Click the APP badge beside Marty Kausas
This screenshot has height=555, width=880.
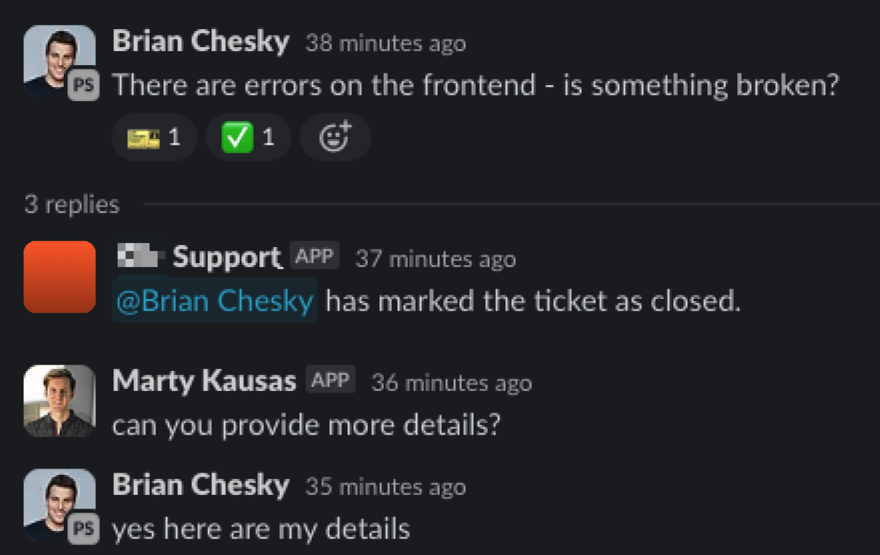coord(330,380)
